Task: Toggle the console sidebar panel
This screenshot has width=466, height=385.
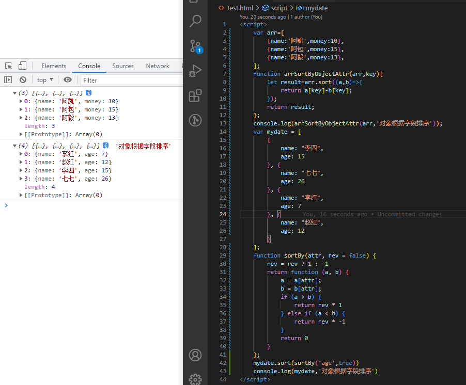Action: tap(8, 80)
